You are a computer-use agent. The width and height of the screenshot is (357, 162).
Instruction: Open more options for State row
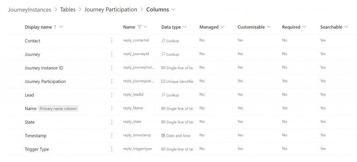112,122
